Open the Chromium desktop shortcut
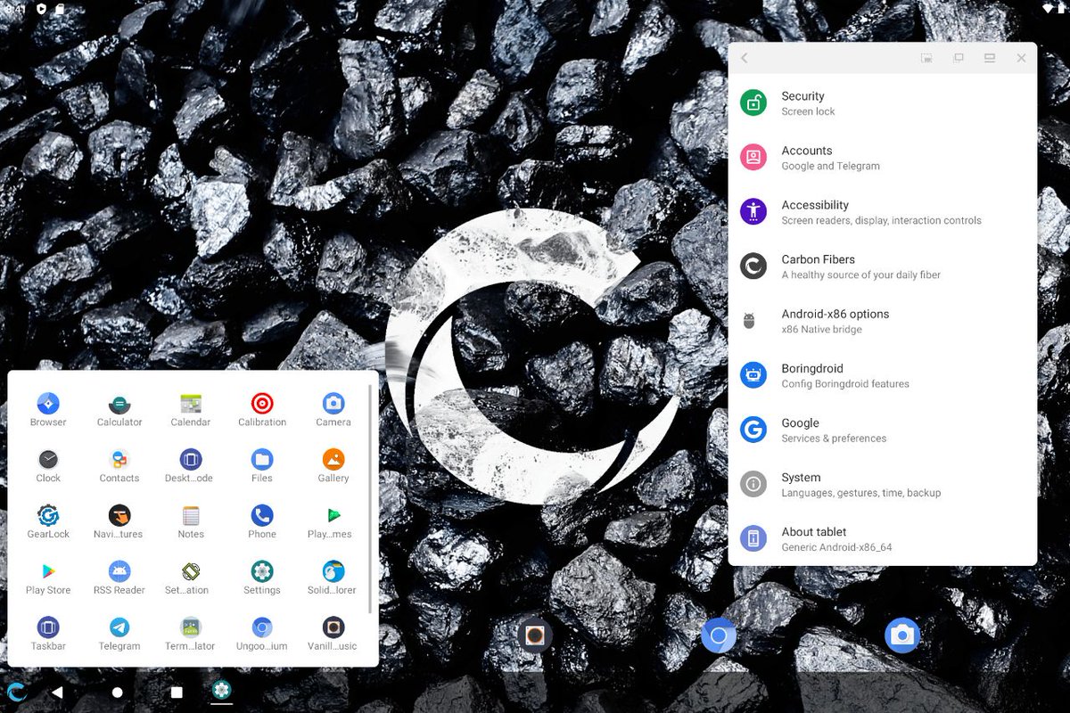Screen dimensions: 1070x713 click(x=719, y=635)
